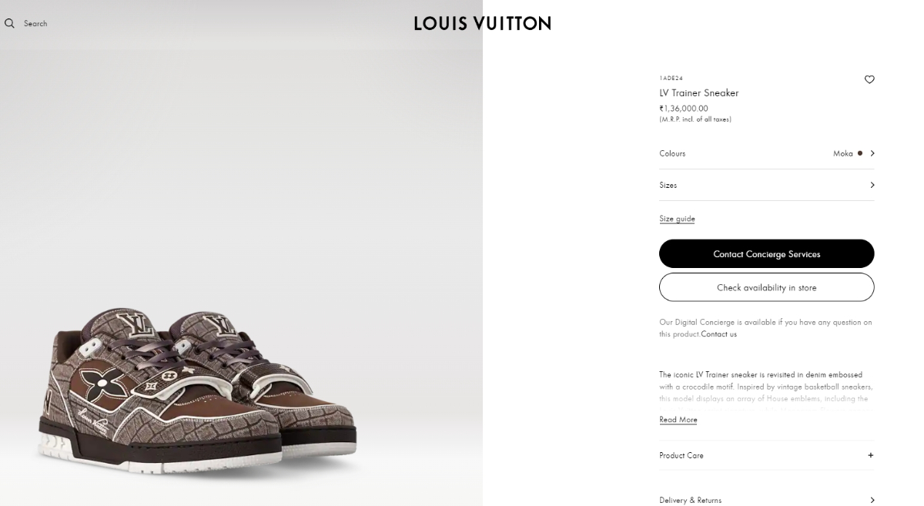Click the Colours row label
Viewport: 924px width, 506px height.
(x=672, y=153)
